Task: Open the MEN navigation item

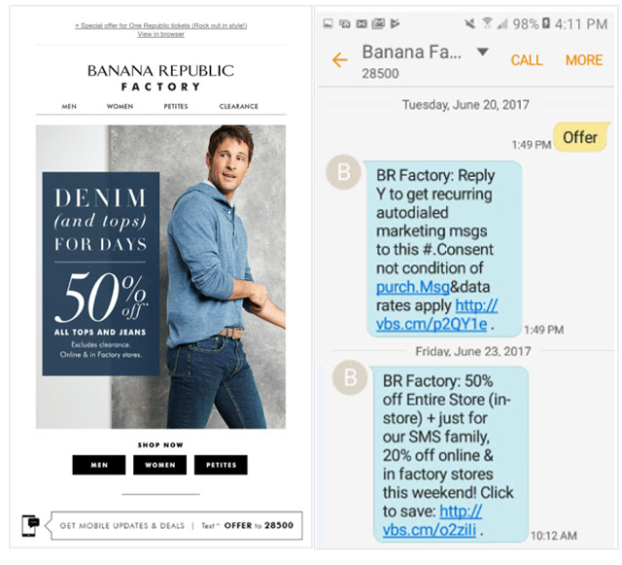Action: point(69,106)
